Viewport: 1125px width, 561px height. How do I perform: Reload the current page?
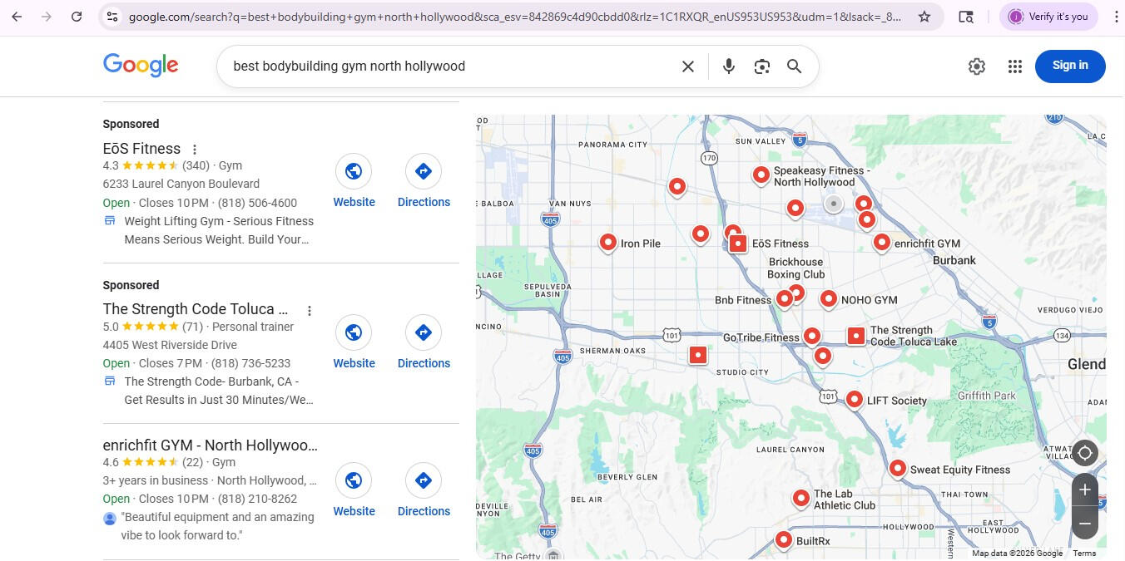point(77,17)
